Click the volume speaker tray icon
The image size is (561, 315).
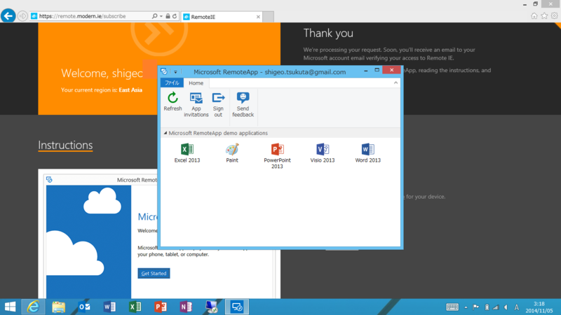(x=506, y=307)
